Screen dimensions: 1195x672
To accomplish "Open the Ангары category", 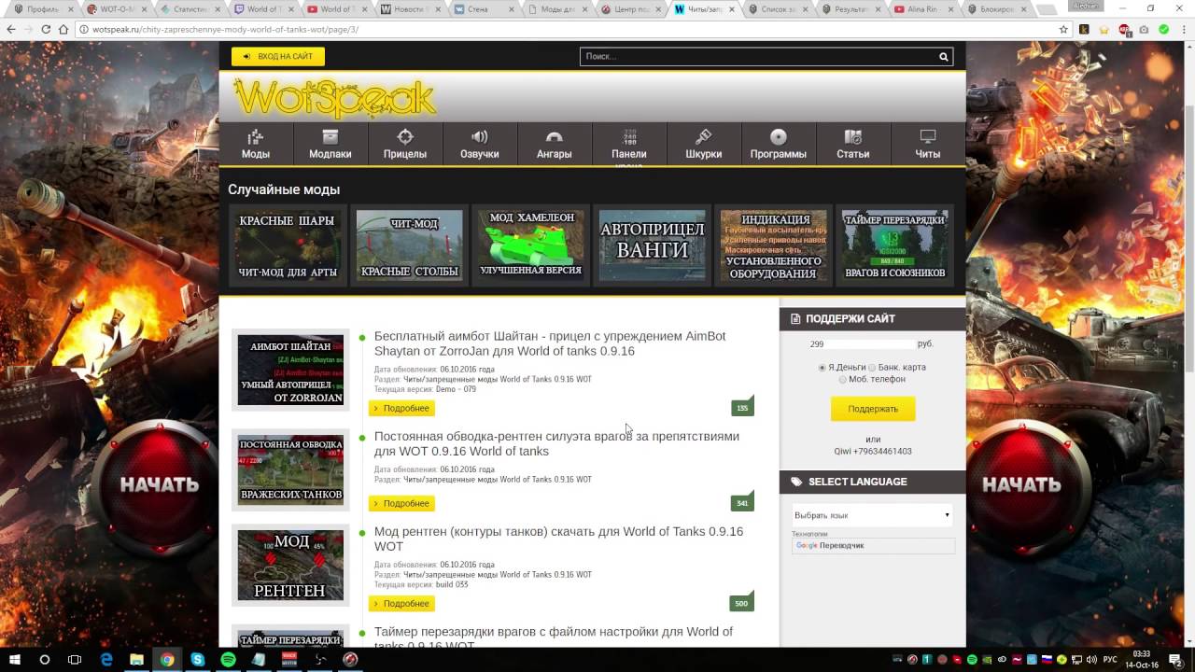I will click(x=555, y=144).
